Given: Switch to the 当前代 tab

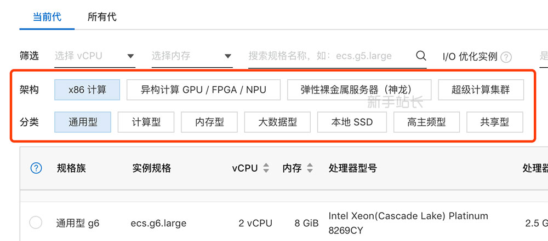Looking at the screenshot, I should coord(47,17).
